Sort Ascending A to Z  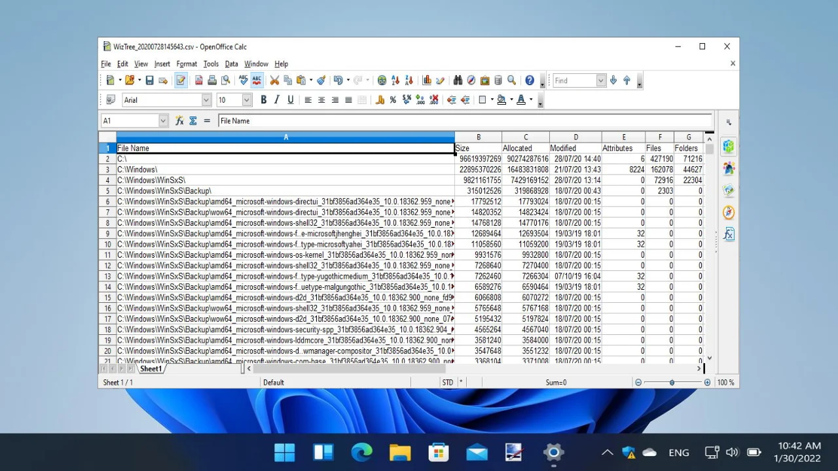pos(395,80)
